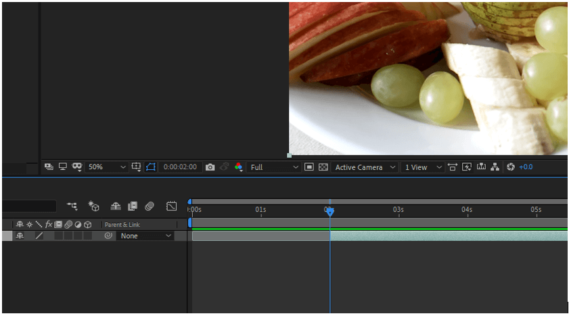Click the teal layer bar in timeline
Screen dimensions: 569x316
[x=449, y=236]
